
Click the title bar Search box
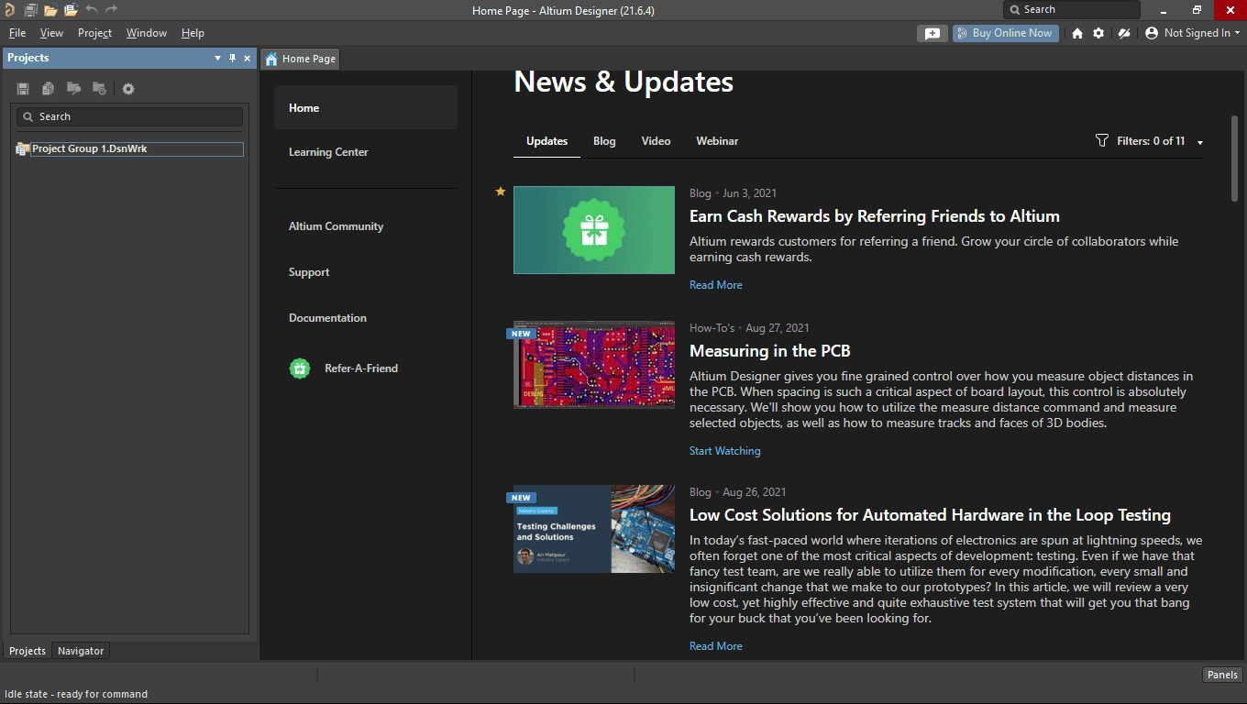[x=1072, y=9]
